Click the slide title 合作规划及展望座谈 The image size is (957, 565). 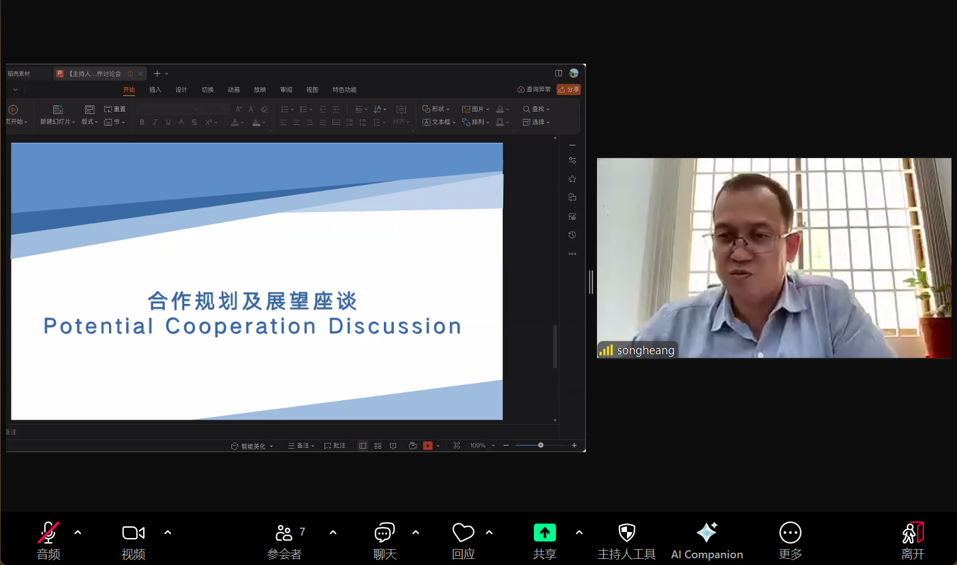(252, 301)
